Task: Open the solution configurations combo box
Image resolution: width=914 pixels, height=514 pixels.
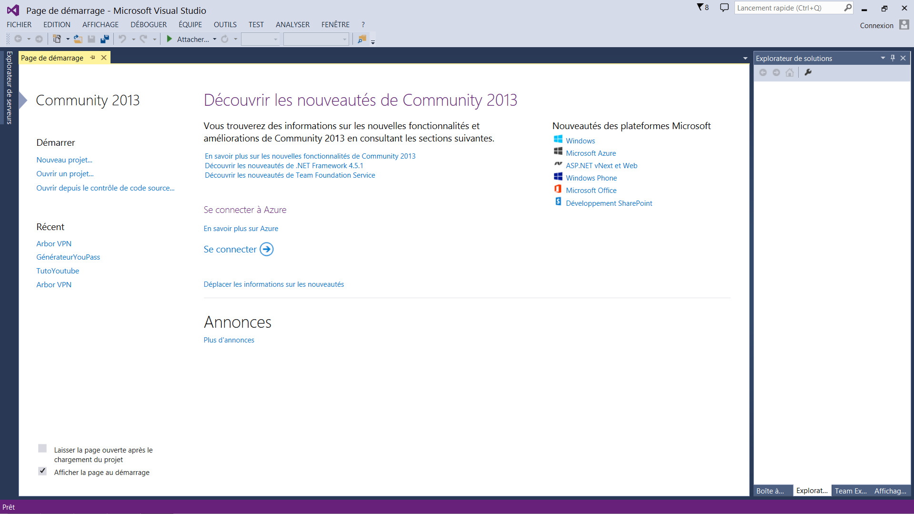Action: (261, 39)
